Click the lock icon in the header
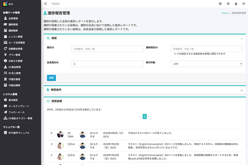 236,4
